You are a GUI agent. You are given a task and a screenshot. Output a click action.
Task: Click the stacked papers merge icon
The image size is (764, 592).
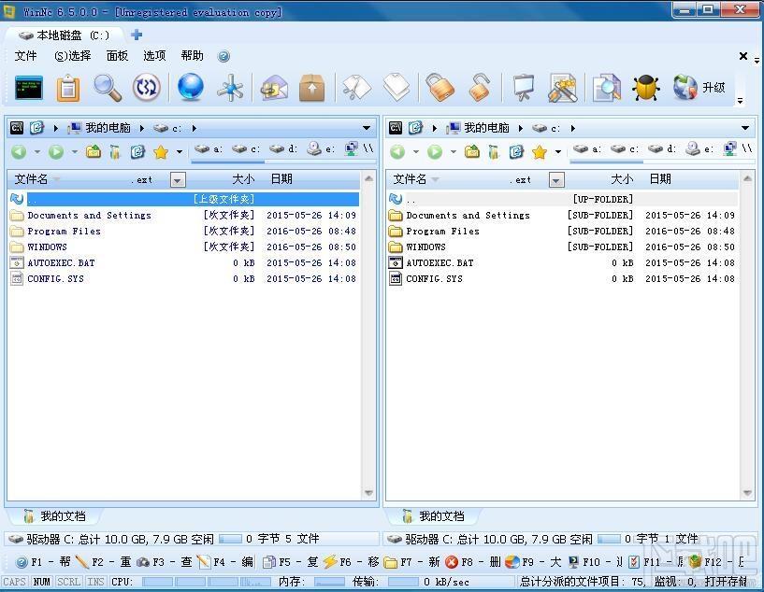[396, 88]
